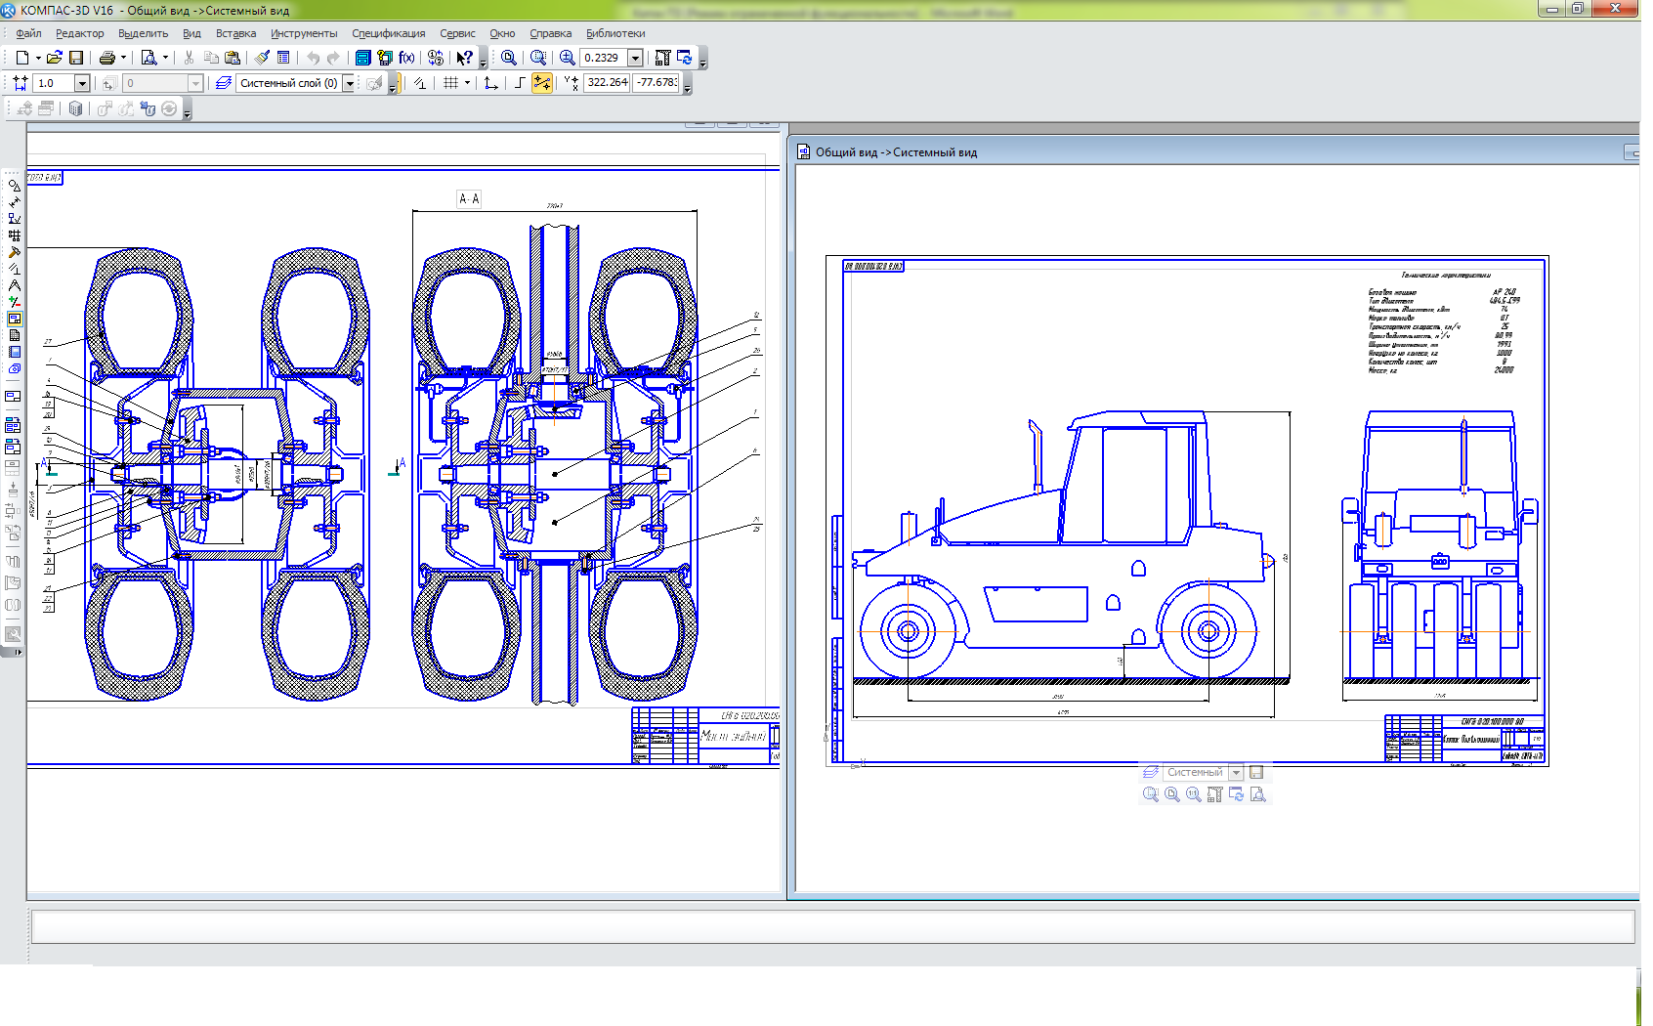Image resolution: width=1653 pixels, height=1026 pixels.
Task: Click the X coordinate field 322.264
Action: coord(607,83)
